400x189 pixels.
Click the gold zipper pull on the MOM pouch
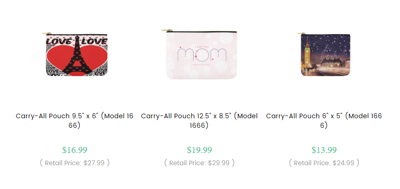tap(164, 31)
